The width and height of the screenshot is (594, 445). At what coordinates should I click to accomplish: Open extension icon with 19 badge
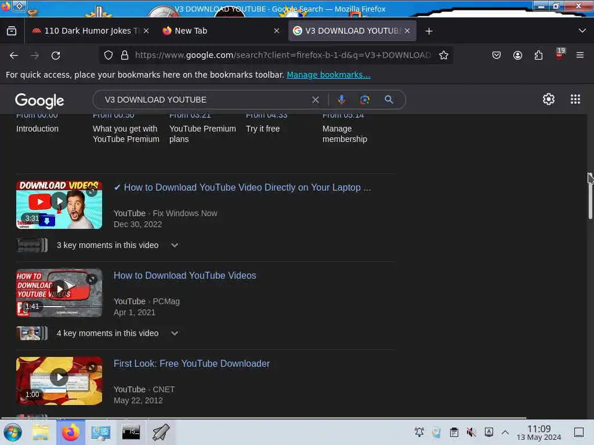pyautogui.click(x=560, y=54)
